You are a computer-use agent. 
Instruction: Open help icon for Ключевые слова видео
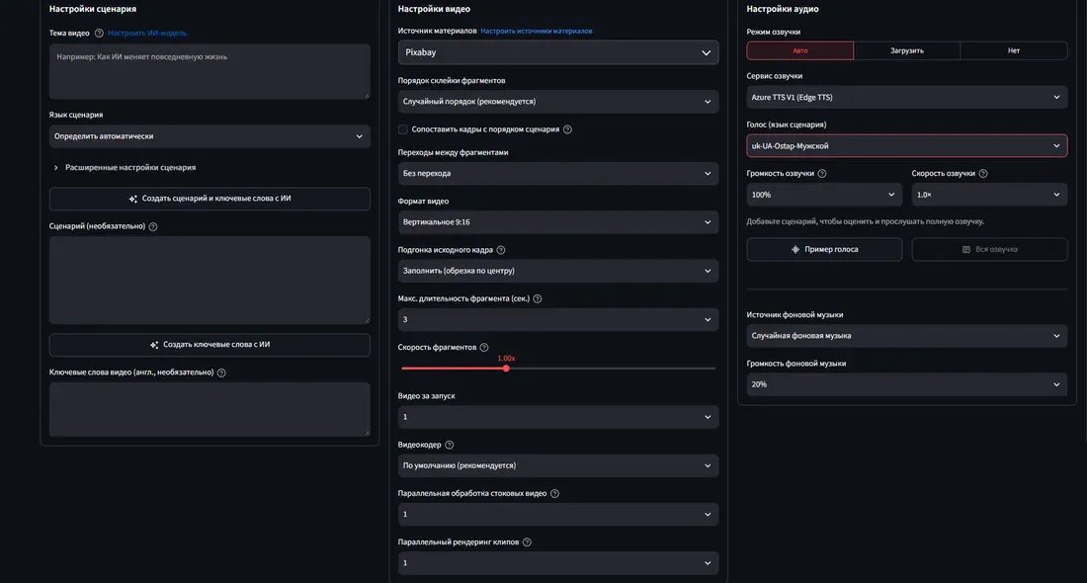pos(221,373)
